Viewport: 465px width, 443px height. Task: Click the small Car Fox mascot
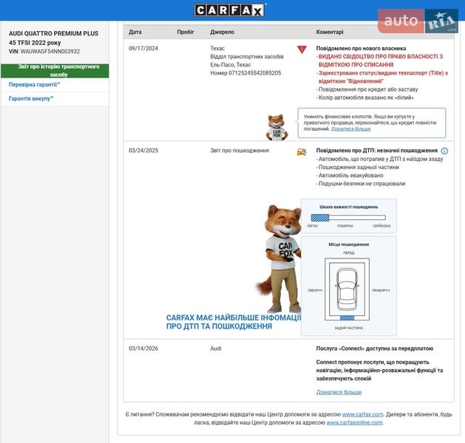pos(276,127)
